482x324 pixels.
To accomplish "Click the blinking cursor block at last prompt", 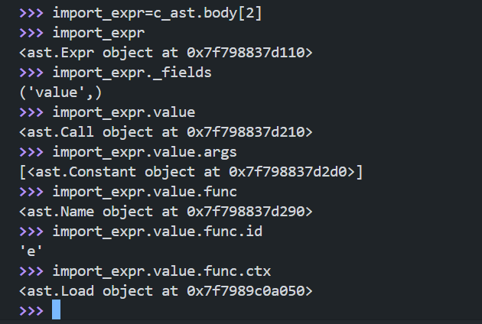I will [x=56, y=309].
